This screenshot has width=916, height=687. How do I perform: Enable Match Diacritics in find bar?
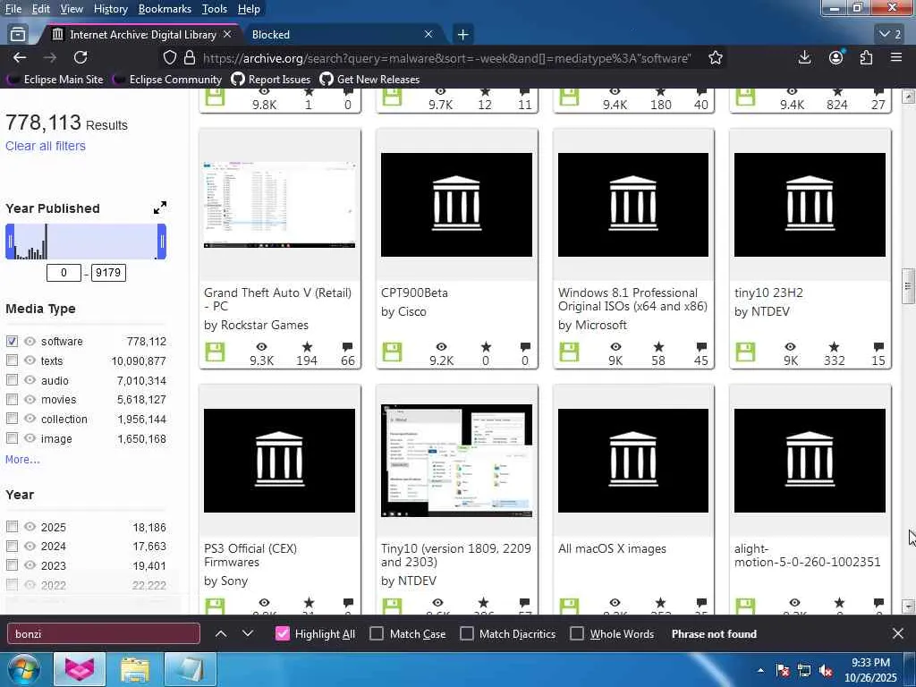point(467,634)
